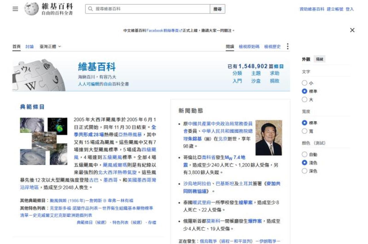Select the 閱讀 tab
368x244 pixels.
tap(230, 47)
